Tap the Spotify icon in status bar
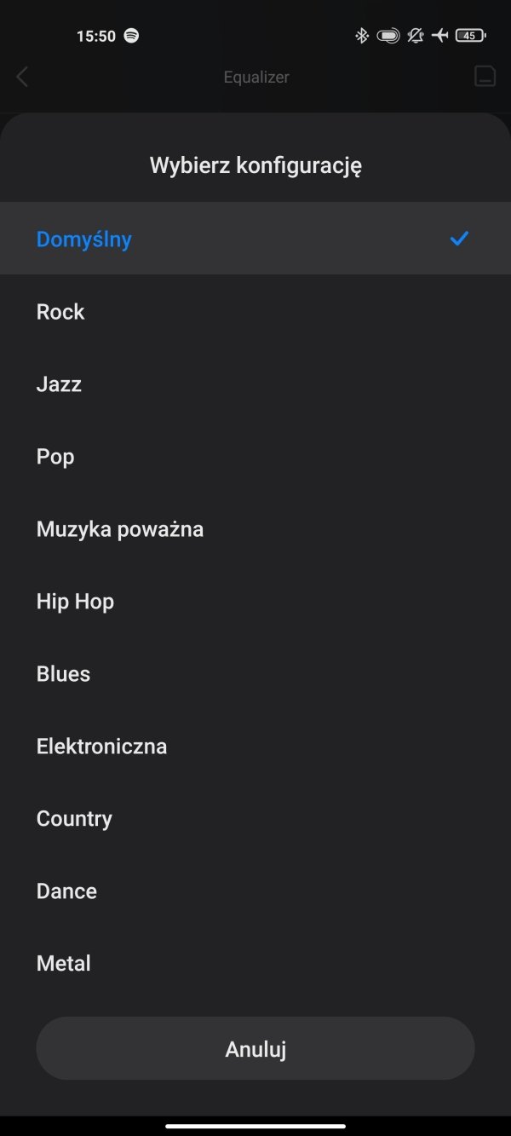This screenshot has height=1136, width=511. 131,36
